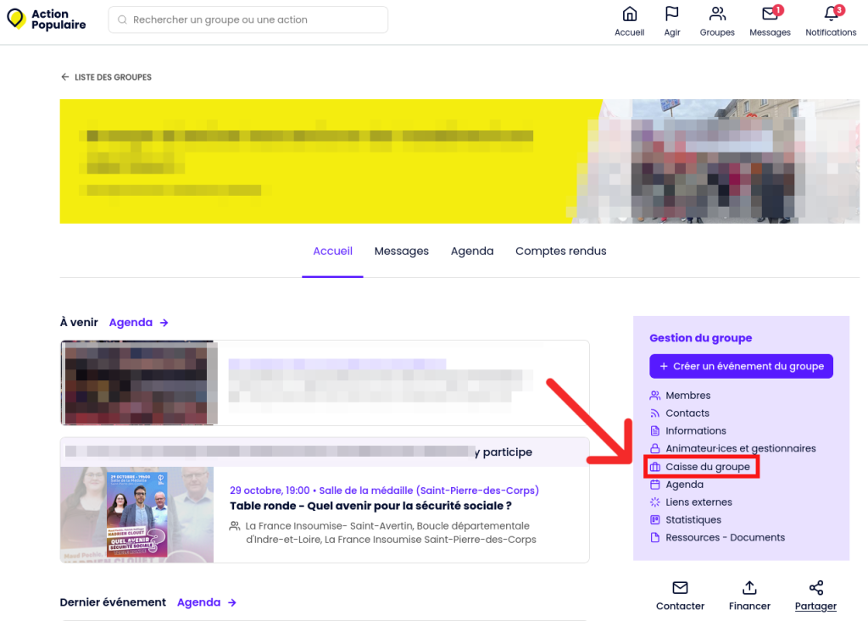868x621 pixels.
Task: Click the Gestion du groupe heading
Action: pyautogui.click(x=701, y=338)
